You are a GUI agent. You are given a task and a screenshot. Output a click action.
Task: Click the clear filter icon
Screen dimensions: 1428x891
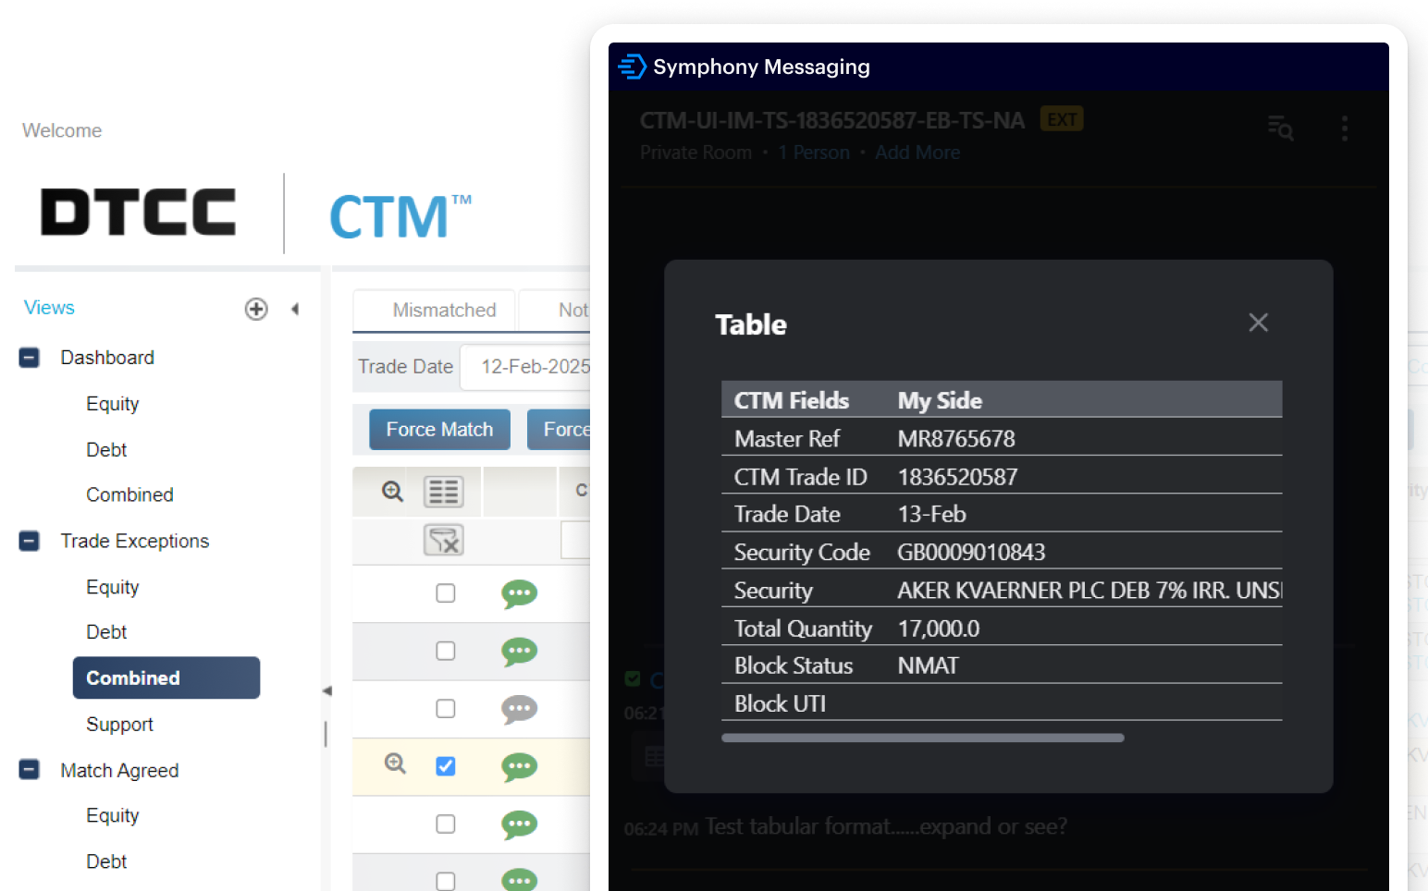point(443,540)
